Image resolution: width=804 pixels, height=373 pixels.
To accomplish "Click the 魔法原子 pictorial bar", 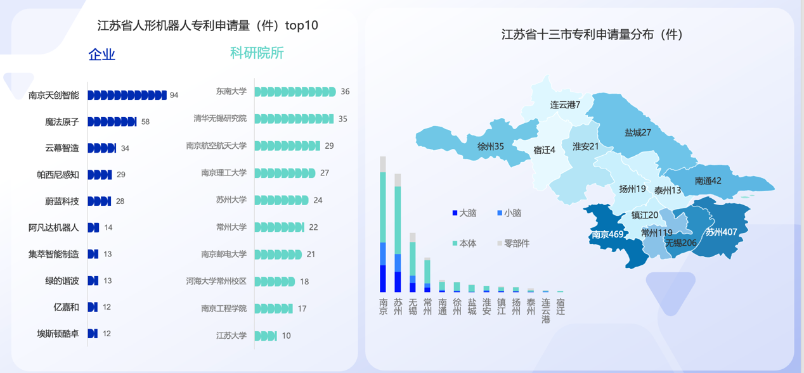I will [x=112, y=122].
